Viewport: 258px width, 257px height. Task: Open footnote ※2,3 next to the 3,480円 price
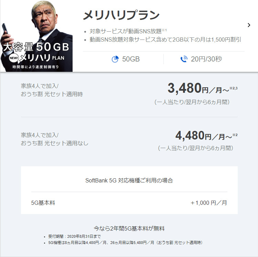(x=234, y=89)
